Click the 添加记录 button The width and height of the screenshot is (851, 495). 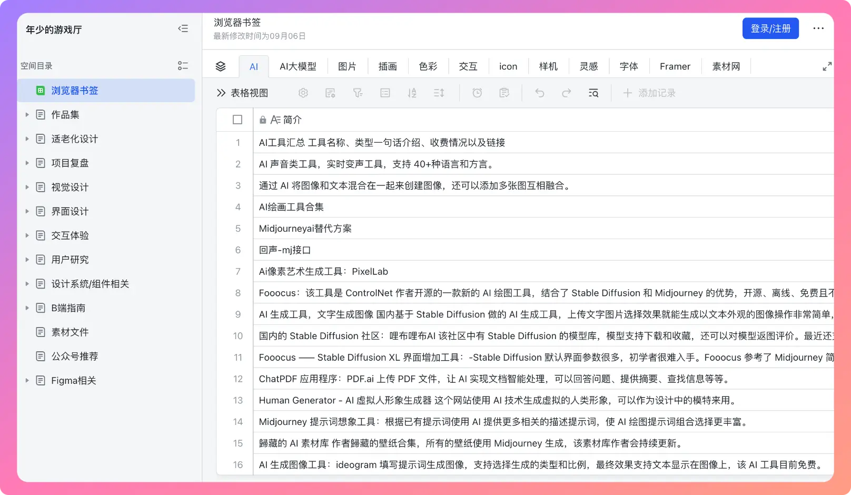coord(649,93)
